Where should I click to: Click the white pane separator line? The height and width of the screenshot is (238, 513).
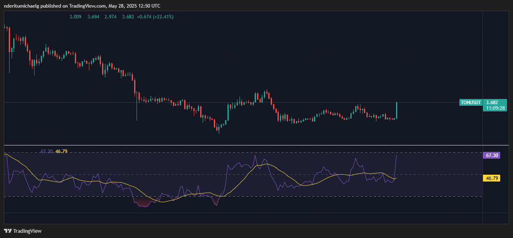256,145
